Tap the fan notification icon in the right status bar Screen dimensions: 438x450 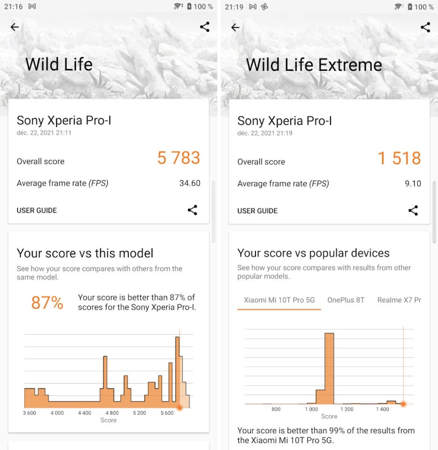[x=264, y=7]
